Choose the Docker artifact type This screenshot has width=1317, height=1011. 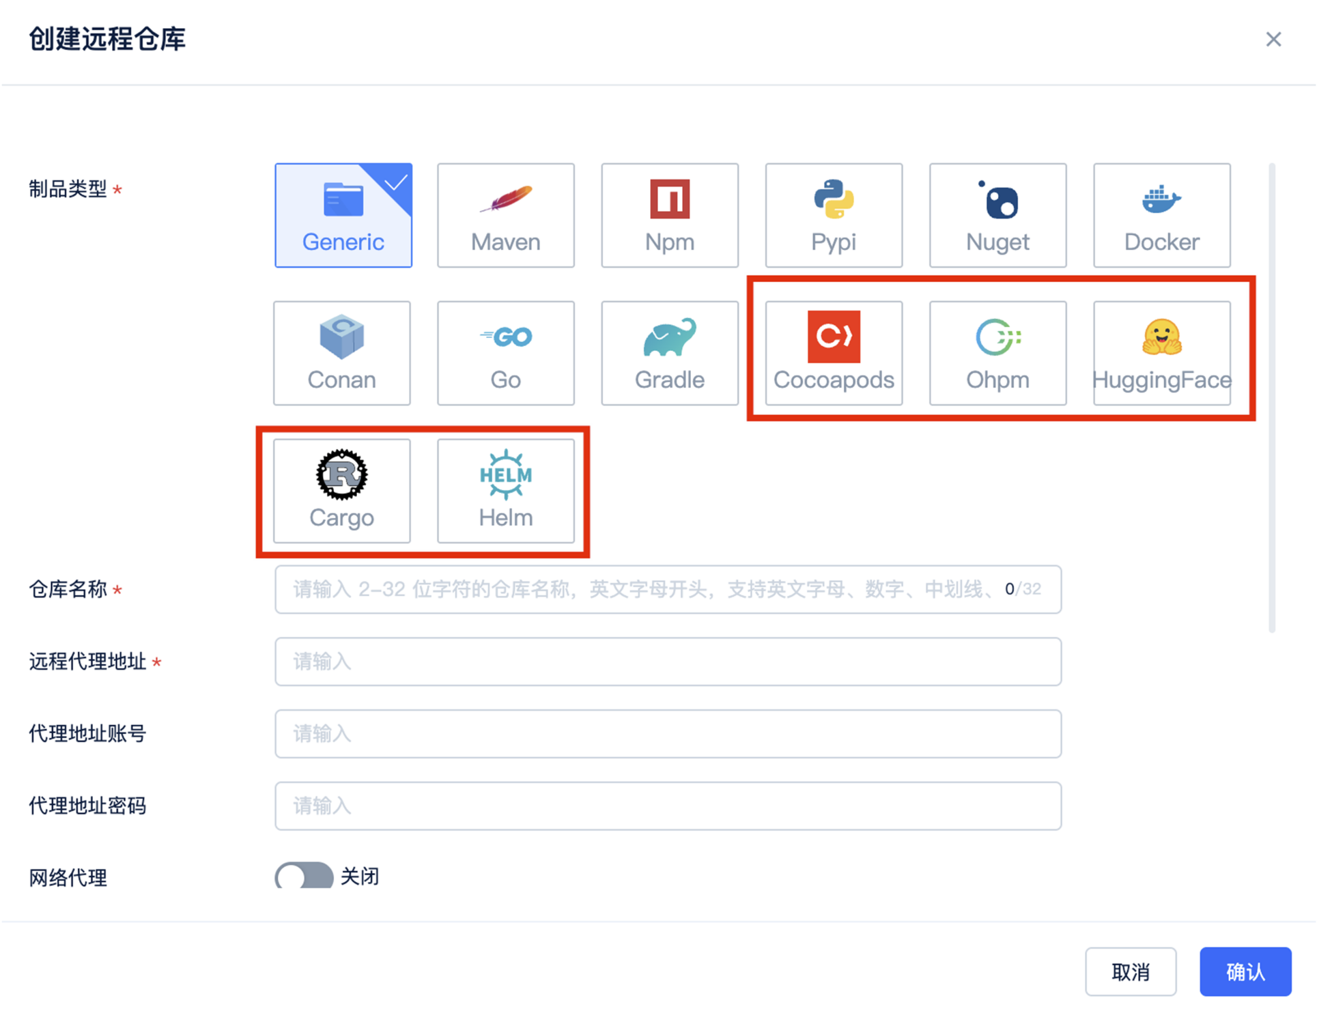point(1161,215)
